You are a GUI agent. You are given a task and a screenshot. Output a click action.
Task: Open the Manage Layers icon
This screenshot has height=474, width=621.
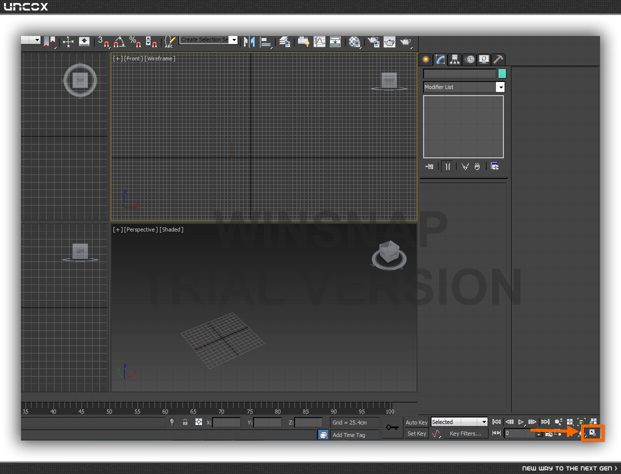click(285, 41)
